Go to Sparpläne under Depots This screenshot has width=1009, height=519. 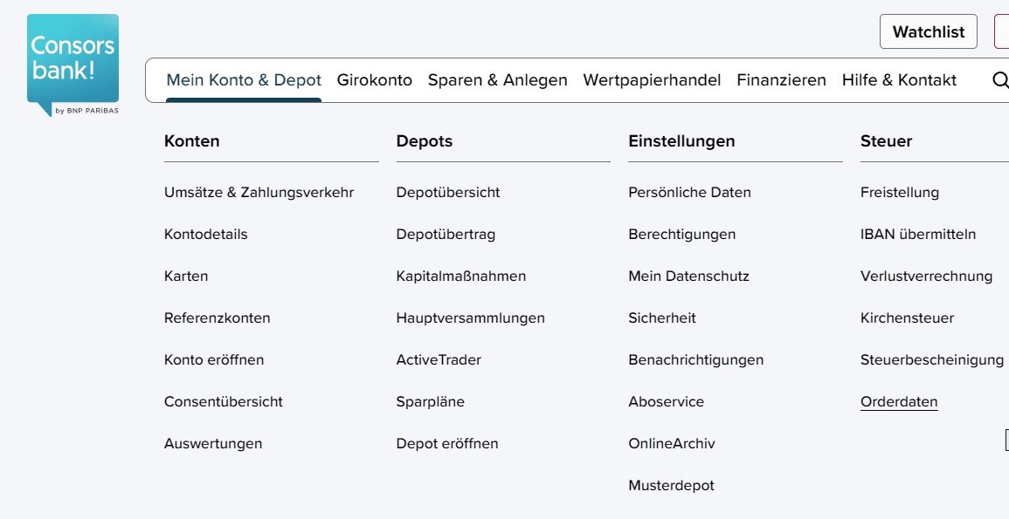pos(430,402)
